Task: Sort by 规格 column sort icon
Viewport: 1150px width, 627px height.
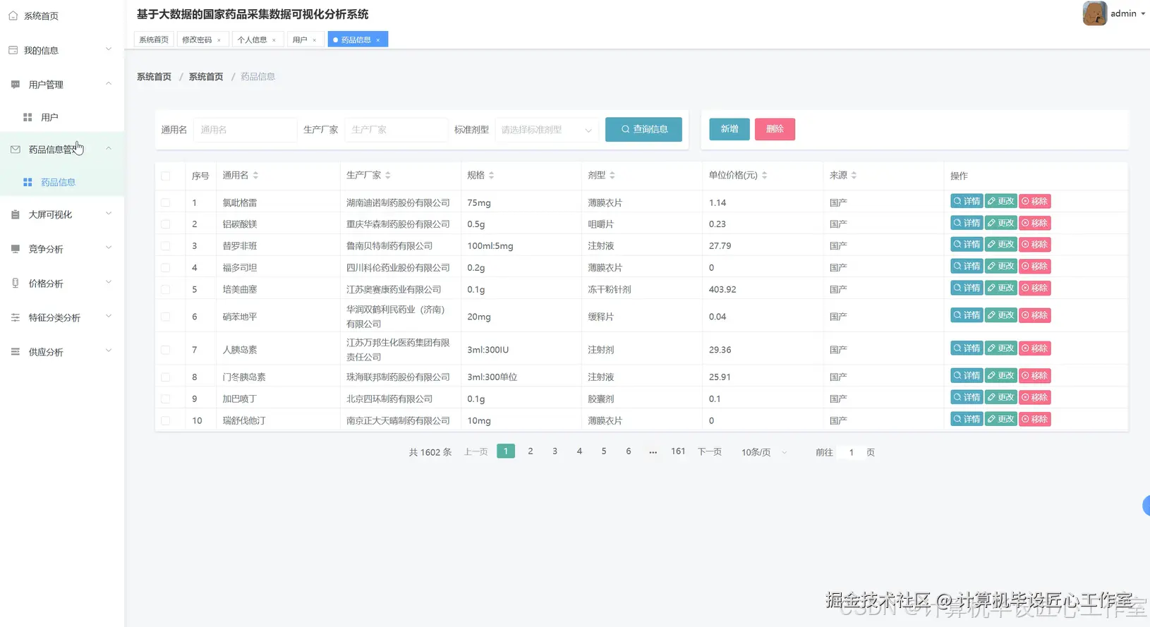Action: click(491, 175)
